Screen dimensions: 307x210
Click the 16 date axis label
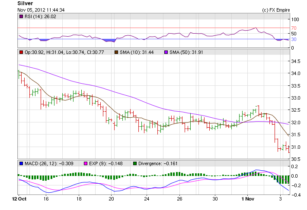[46, 199]
